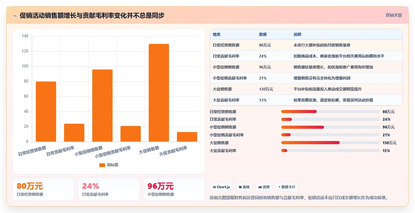
Task: Toggle the 指标值 legend entry in the chart
Action: coord(109,165)
